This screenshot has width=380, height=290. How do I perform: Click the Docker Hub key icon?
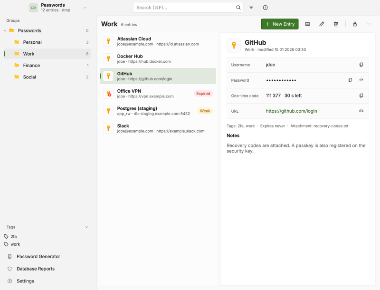pyautogui.click(x=108, y=58)
